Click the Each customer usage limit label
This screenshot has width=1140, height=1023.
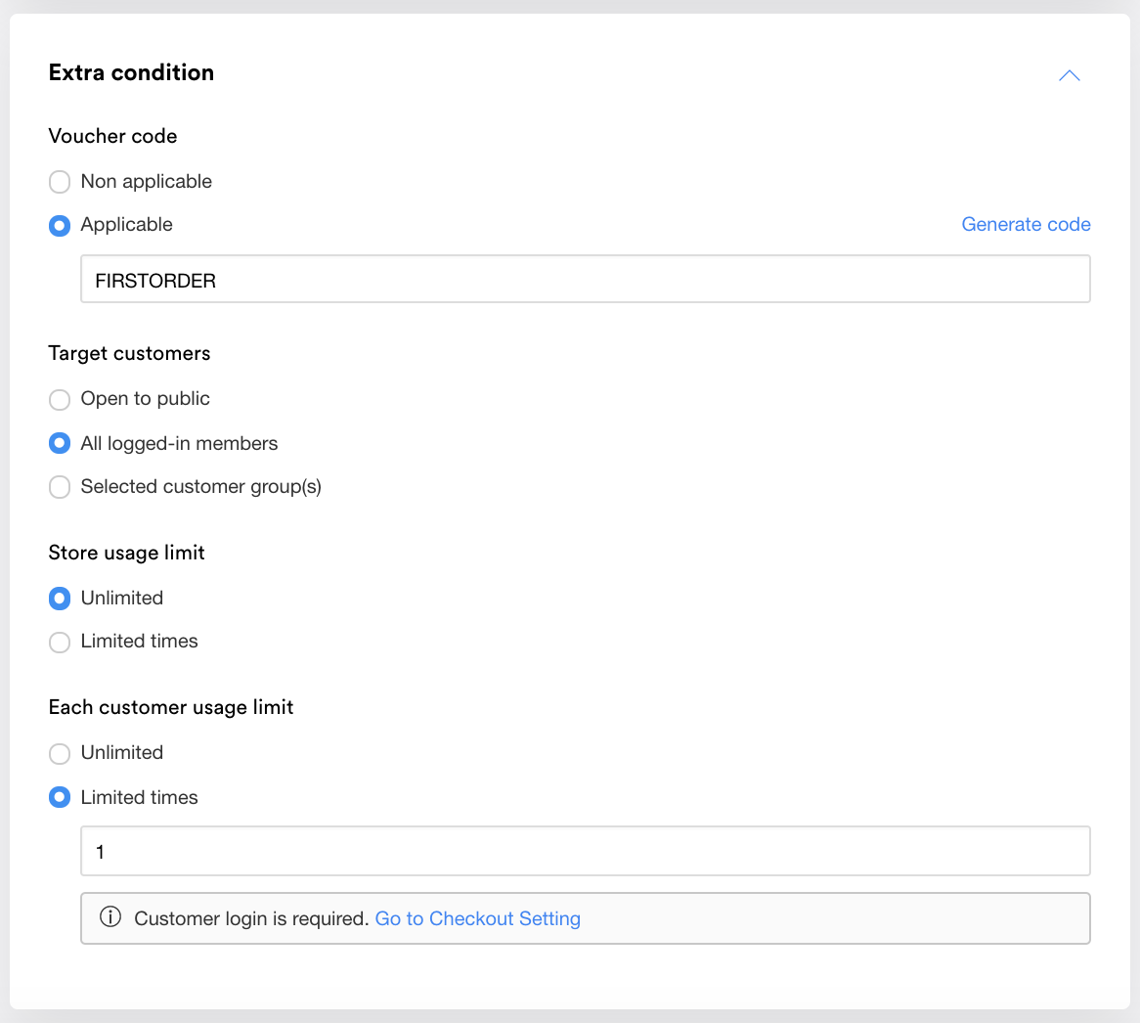coord(171,707)
